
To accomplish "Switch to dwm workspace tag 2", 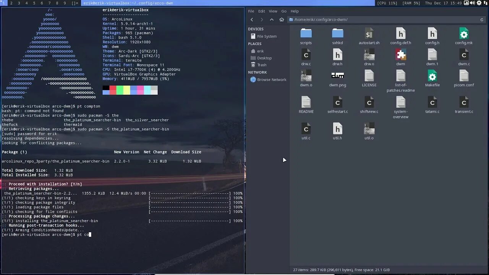I will click(11, 3).
